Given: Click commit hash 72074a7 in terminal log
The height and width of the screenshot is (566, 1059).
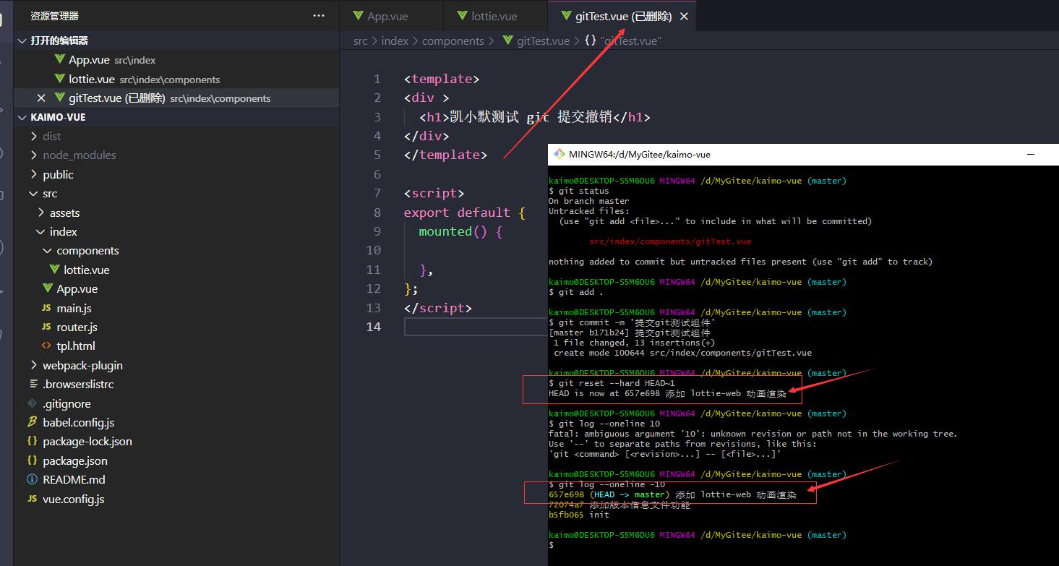Looking at the screenshot, I should pos(566,505).
